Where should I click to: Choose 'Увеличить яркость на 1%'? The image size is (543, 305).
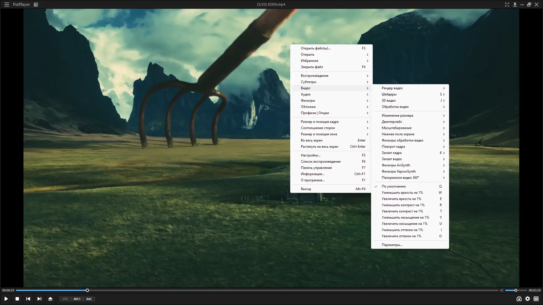(401, 199)
